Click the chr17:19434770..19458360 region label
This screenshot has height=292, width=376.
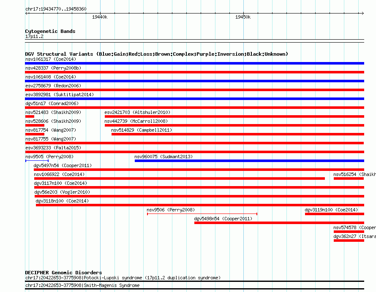[x=56, y=9]
